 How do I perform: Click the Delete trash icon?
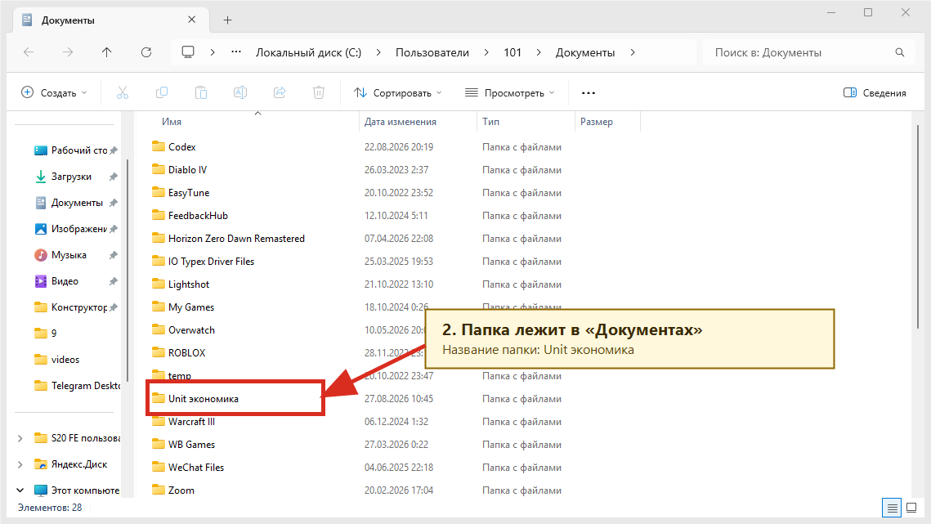[319, 92]
